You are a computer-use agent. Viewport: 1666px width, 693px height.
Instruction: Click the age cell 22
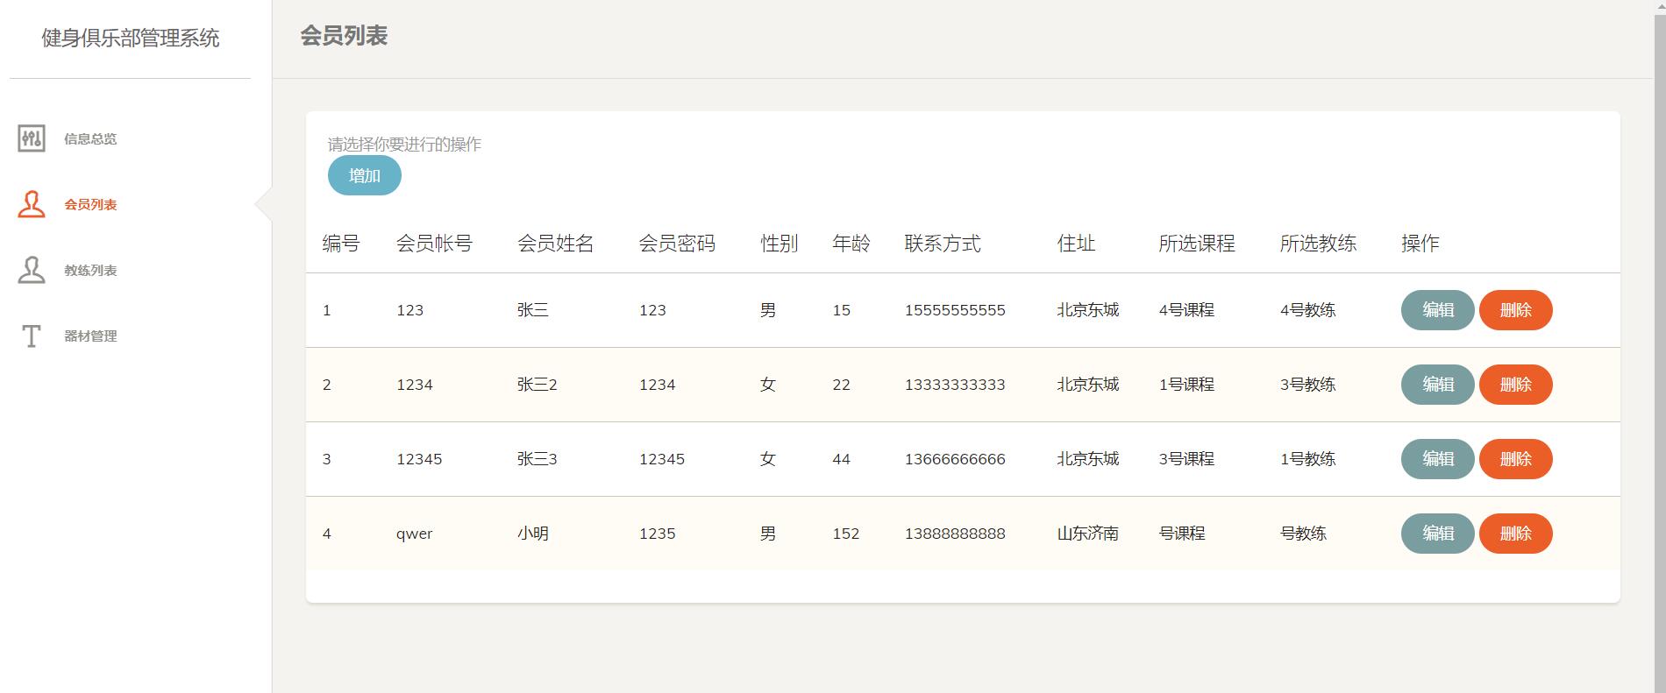tap(842, 385)
